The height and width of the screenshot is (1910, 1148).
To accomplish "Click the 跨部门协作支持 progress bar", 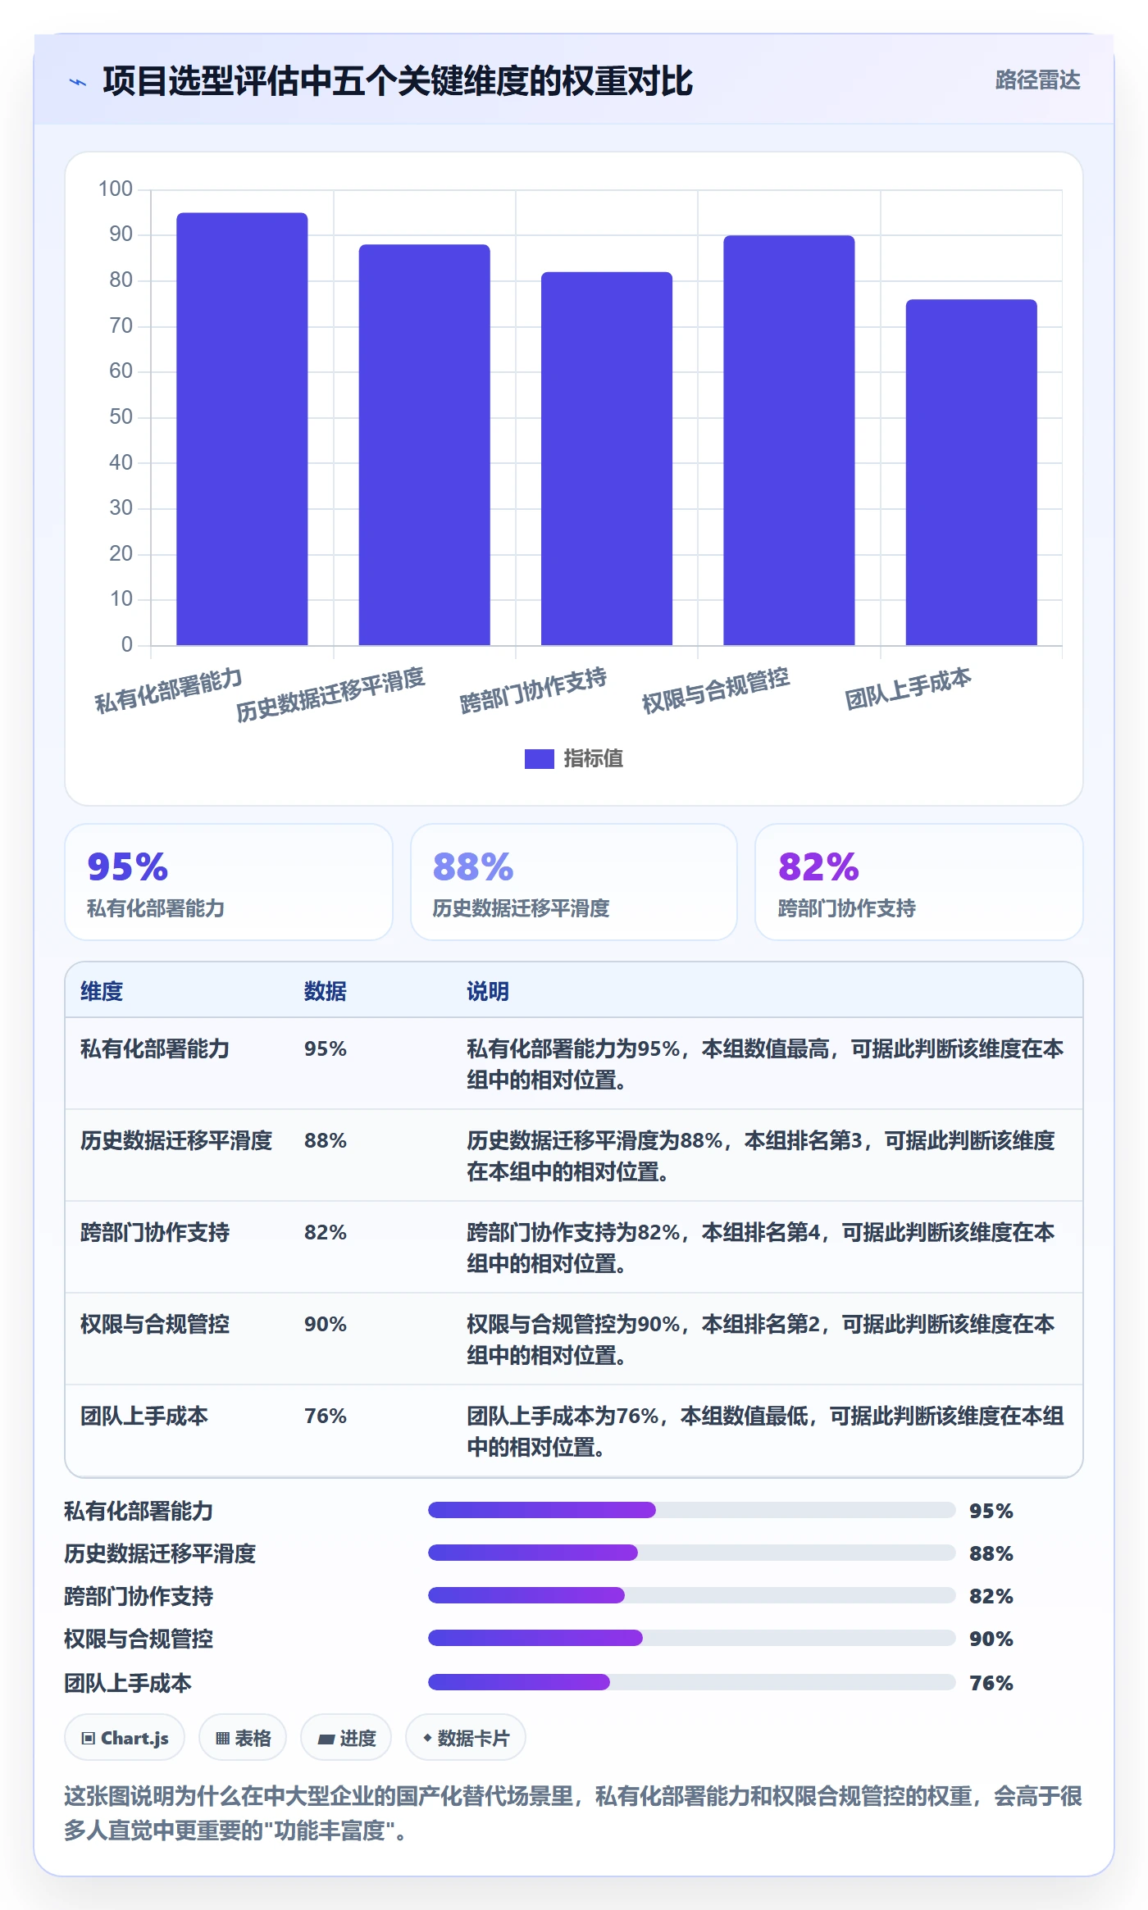I will pos(692,1595).
